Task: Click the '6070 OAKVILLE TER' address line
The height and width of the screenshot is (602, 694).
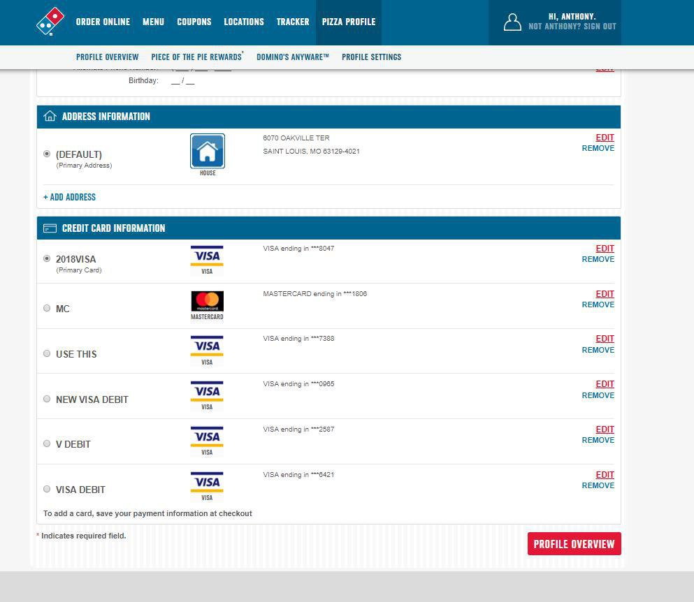Action: [x=296, y=138]
